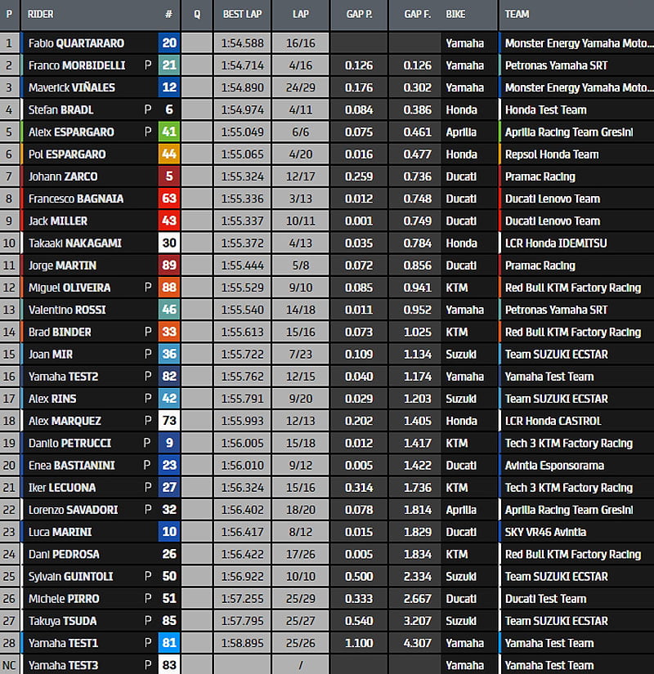
Task: Select Dani Pedrosa's rider name
Action: point(63,555)
